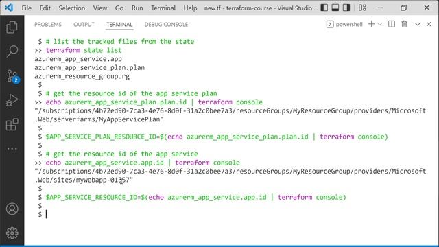439x247 pixels.
Task: Click the terminal input prompt cursor
Action: pos(46,214)
